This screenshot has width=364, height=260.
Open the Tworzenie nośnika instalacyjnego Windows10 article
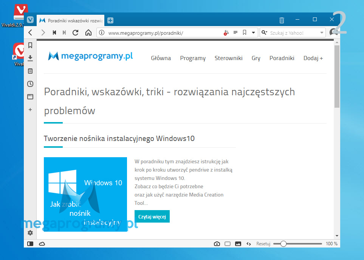tap(119, 139)
